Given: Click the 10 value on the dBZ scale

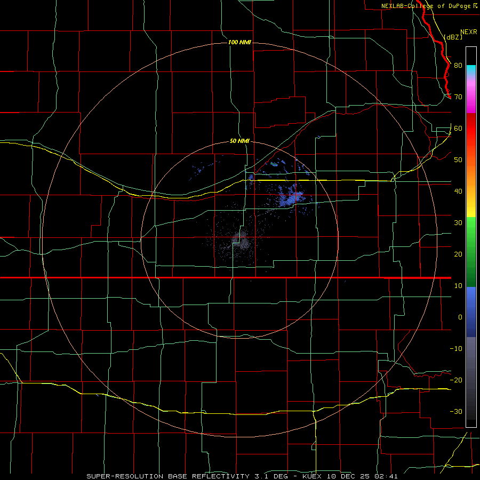Looking at the screenshot, I should click(x=458, y=286).
